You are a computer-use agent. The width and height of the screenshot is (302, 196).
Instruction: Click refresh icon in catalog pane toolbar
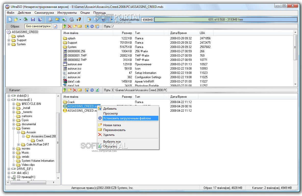point(97,90)
